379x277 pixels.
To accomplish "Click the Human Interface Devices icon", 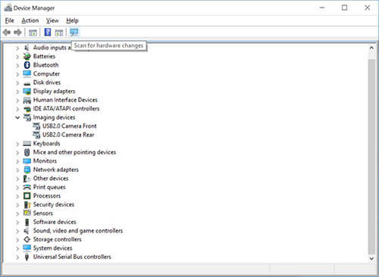I will point(27,100).
